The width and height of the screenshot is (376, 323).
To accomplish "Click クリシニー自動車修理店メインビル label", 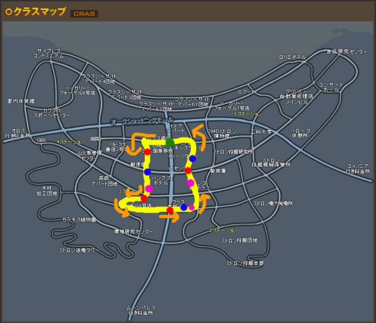I will click(x=297, y=97).
